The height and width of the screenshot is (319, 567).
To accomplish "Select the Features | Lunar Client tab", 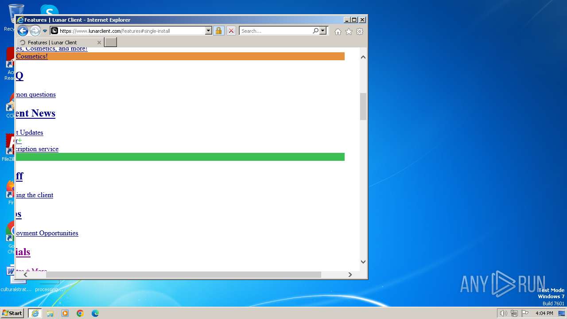I will click(59, 43).
